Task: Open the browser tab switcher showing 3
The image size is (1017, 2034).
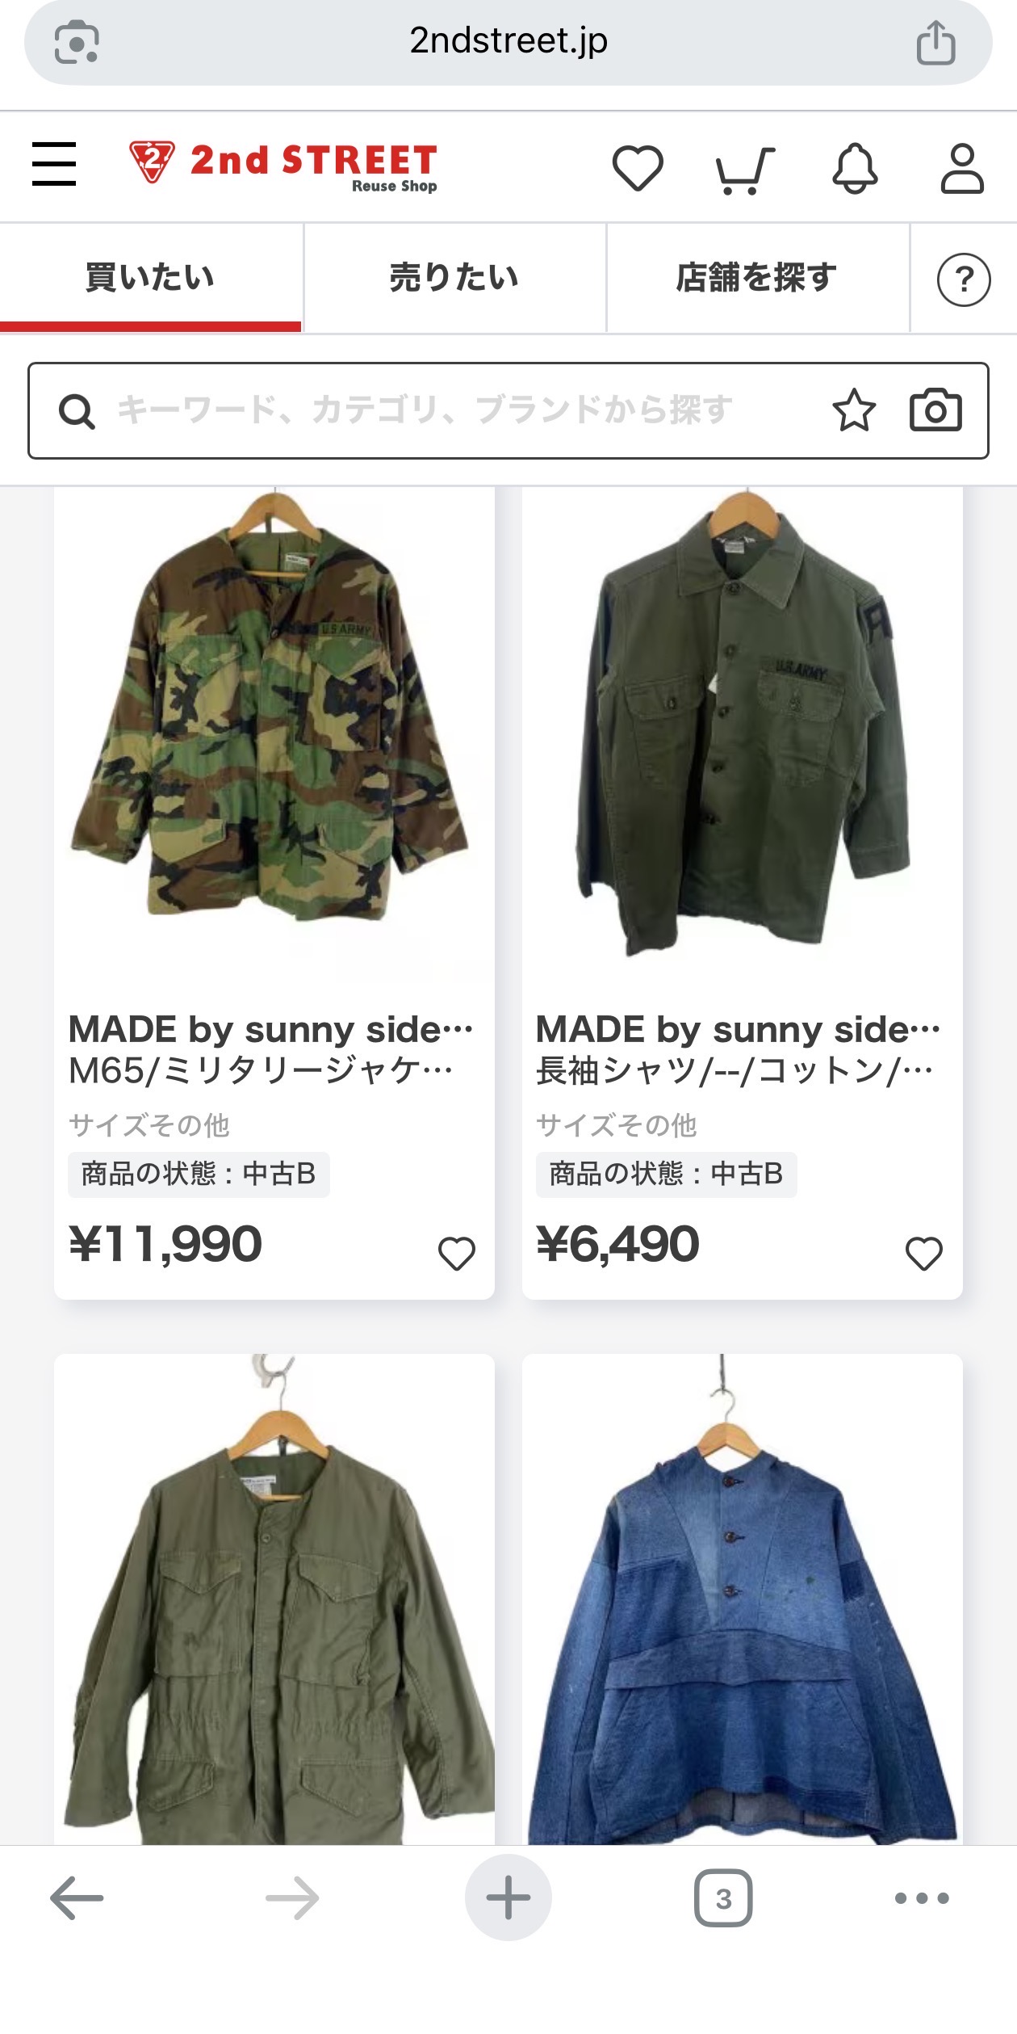Action: (x=722, y=1898)
